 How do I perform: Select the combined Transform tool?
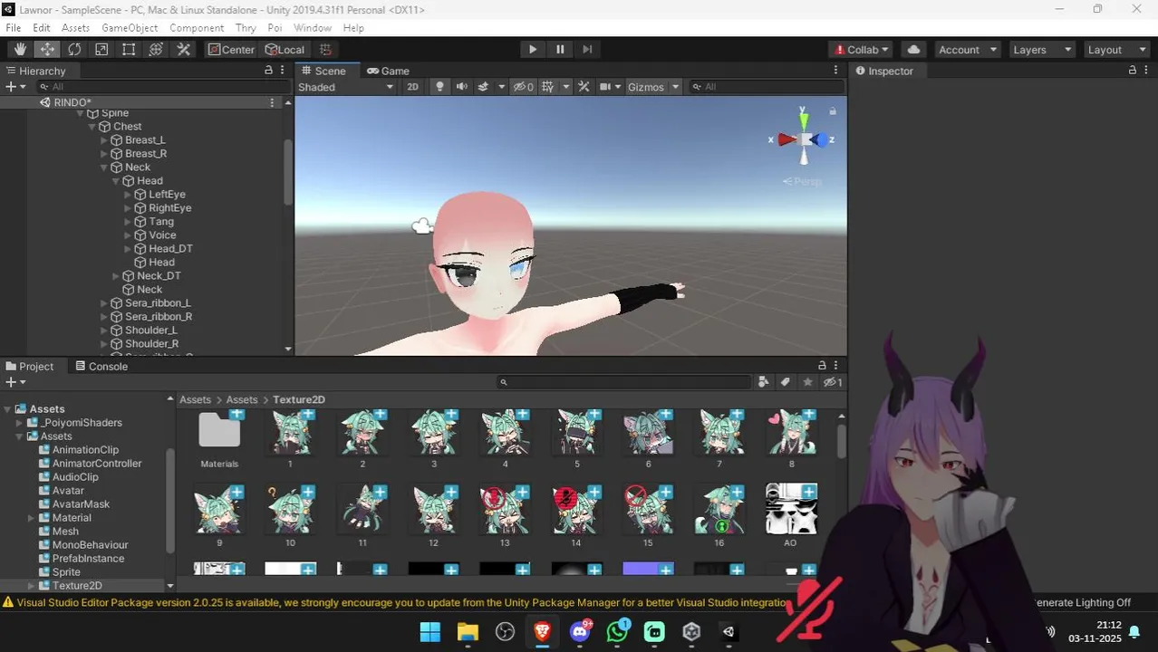click(156, 50)
